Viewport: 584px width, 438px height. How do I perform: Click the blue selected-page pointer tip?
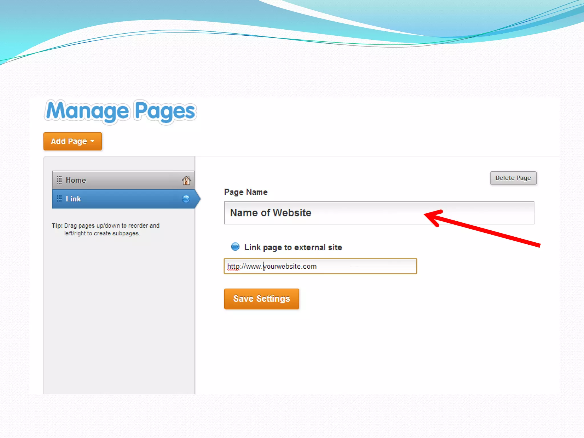pyautogui.click(x=198, y=199)
